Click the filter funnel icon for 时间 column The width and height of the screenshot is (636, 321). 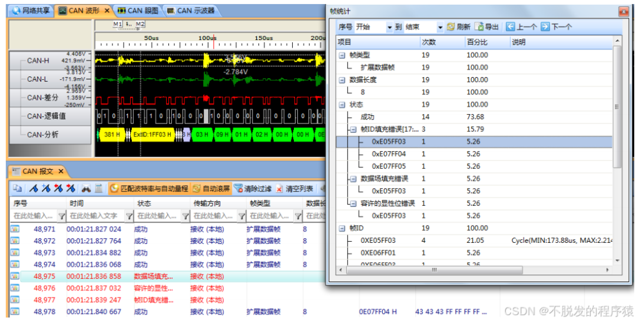(x=129, y=216)
